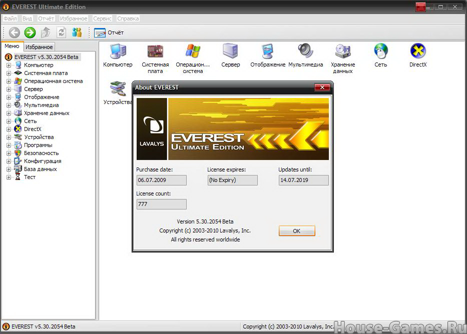467x334 pixels.
Task: Select DirectX tree item
Action: pyautogui.click(x=33, y=129)
